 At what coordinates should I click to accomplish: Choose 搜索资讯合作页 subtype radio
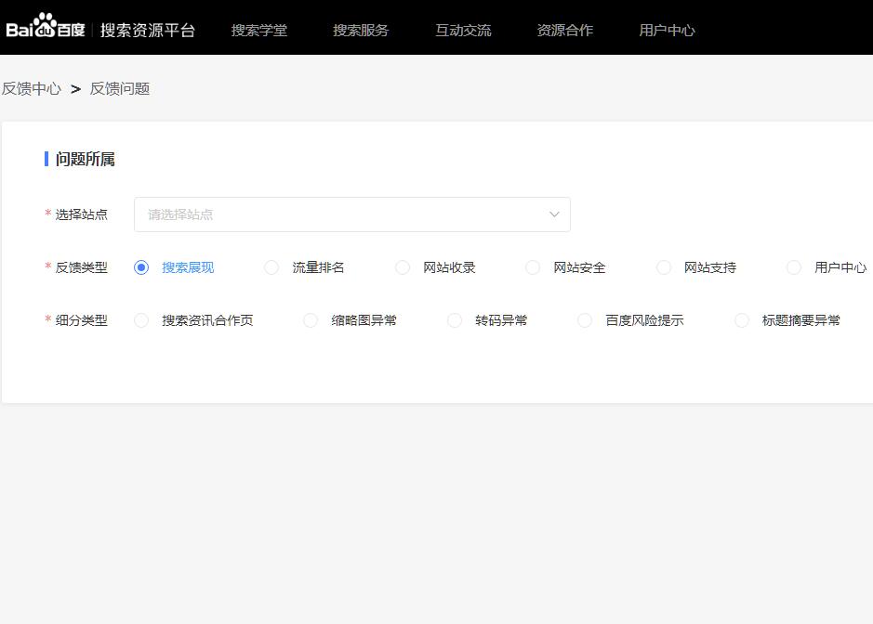(x=141, y=320)
